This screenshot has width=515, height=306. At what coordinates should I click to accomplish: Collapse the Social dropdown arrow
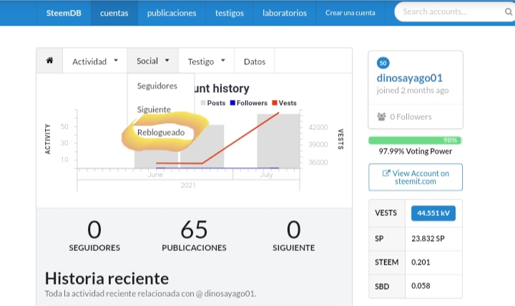167,60
